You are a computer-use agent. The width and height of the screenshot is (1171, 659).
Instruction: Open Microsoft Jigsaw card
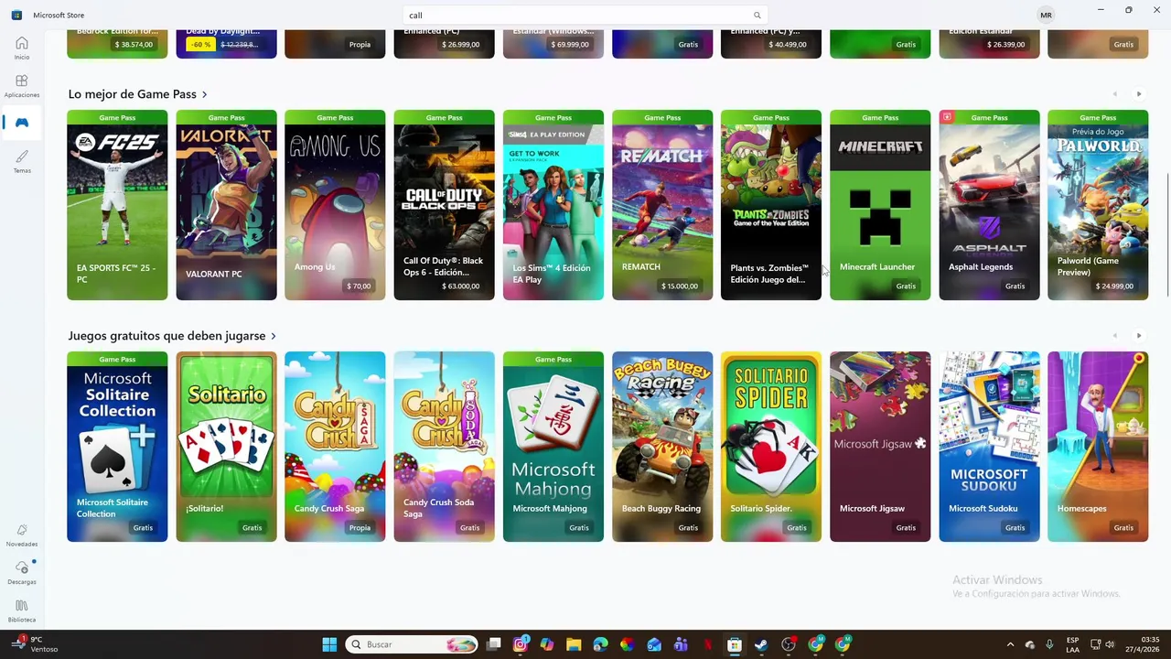(x=880, y=447)
